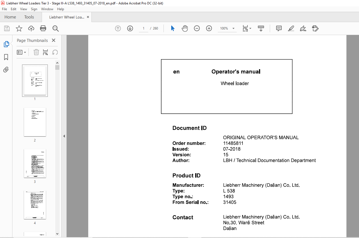The width and height of the screenshot is (359, 238).
Task: Close the Page Thumbnails panel
Action: pos(54,40)
